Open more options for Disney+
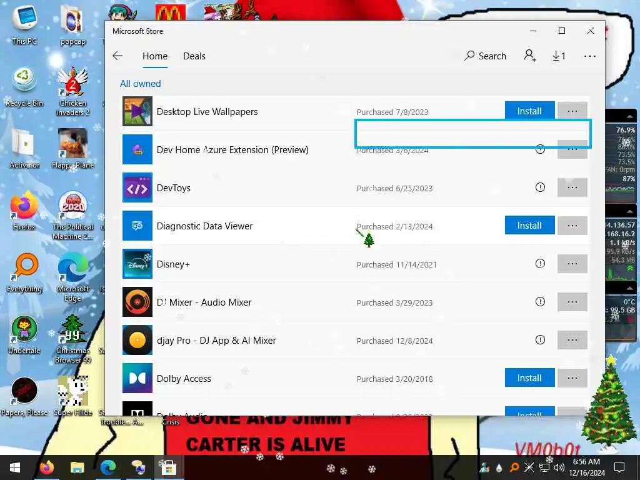Screen dimensions: 640x480 (572, 264)
